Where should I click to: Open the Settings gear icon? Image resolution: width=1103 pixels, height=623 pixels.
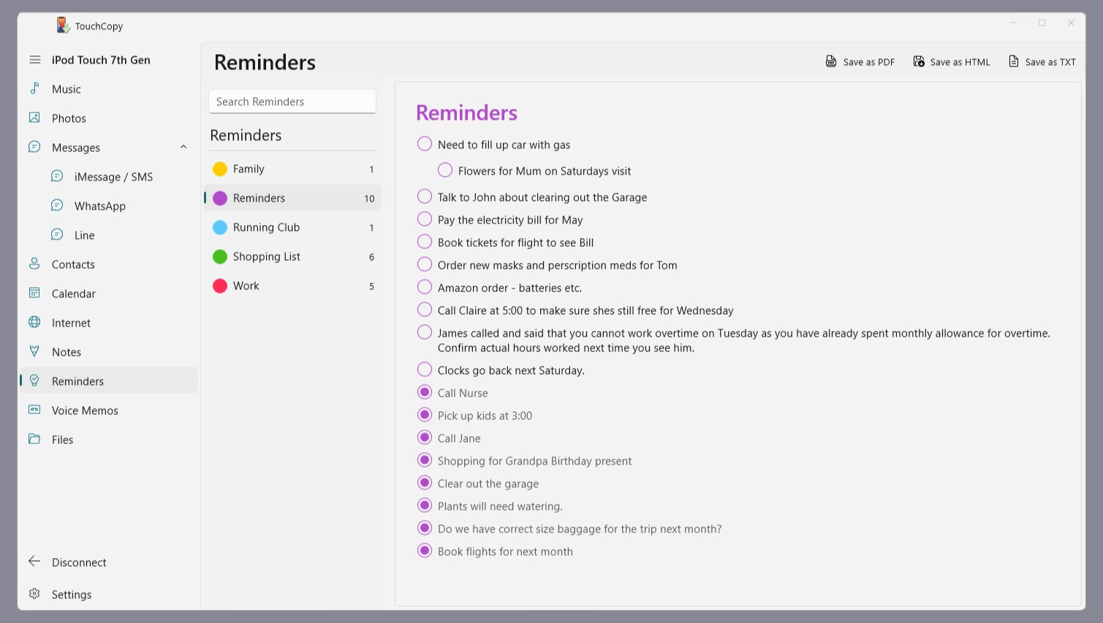point(34,594)
